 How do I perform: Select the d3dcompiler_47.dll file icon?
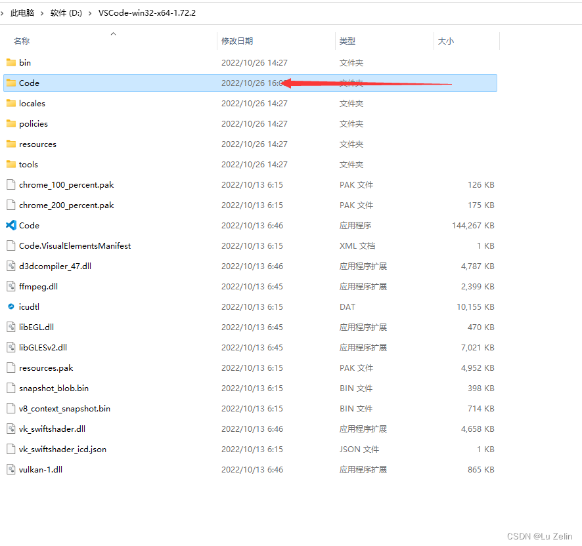pyautogui.click(x=11, y=266)
